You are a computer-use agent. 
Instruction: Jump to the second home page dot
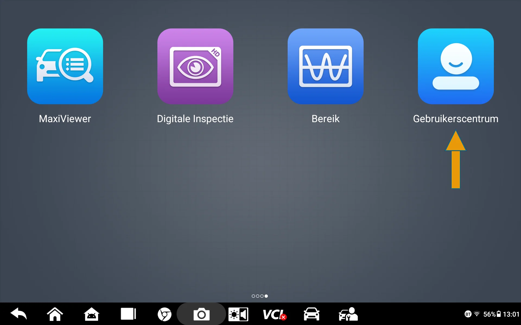point(258,296)
